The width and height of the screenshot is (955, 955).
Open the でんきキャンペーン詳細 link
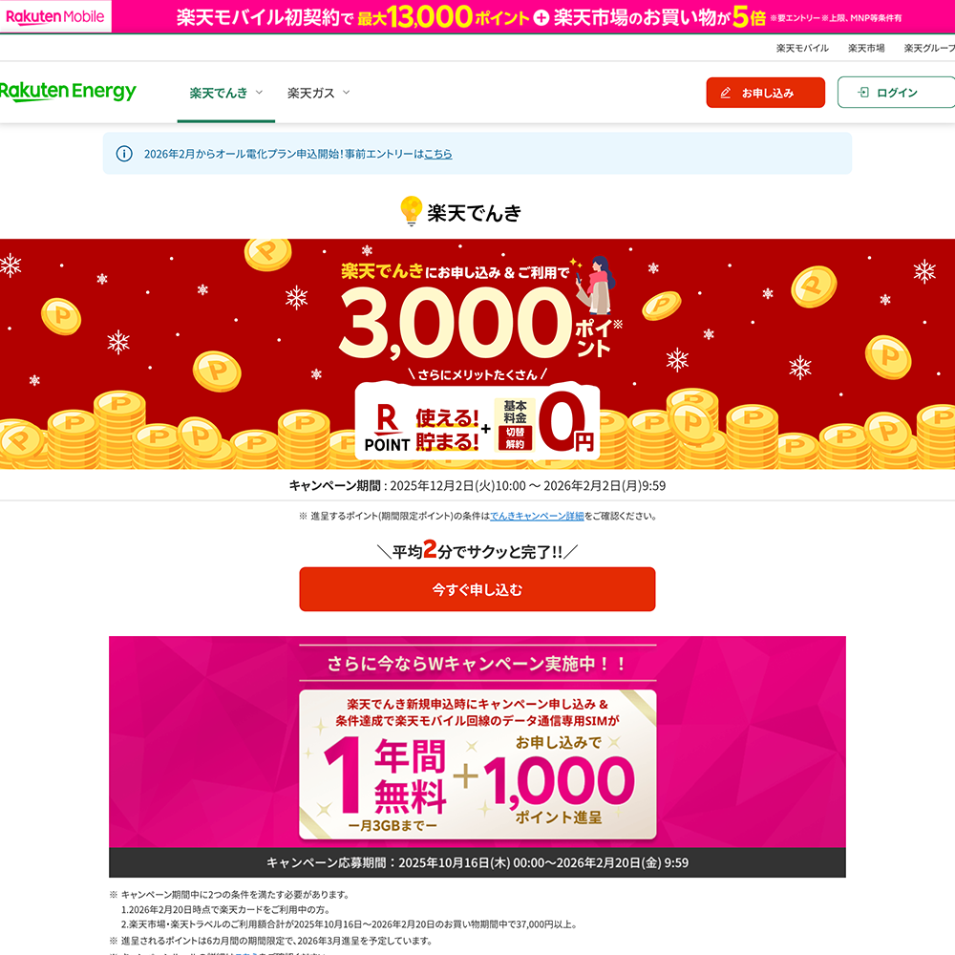coord(537,516)
